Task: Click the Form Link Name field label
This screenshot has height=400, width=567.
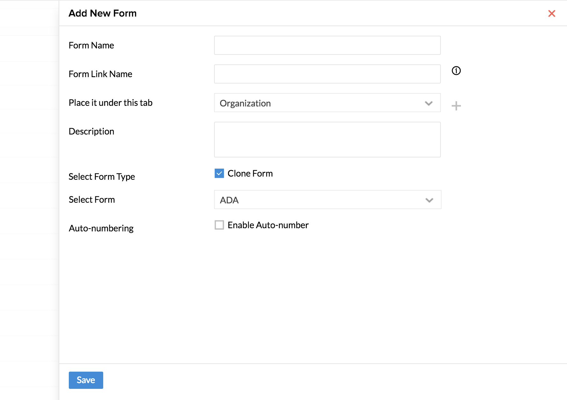Action: point(100,74)
